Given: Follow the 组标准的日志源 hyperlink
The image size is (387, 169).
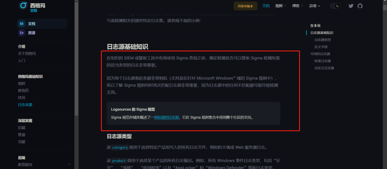Looking at the screenshot, I should pos(166,117).
